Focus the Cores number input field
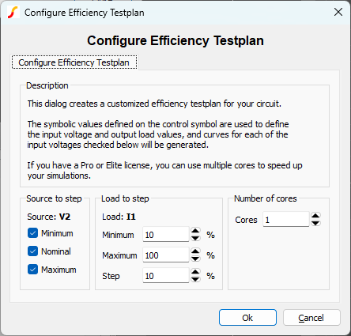 click(286, 219)
